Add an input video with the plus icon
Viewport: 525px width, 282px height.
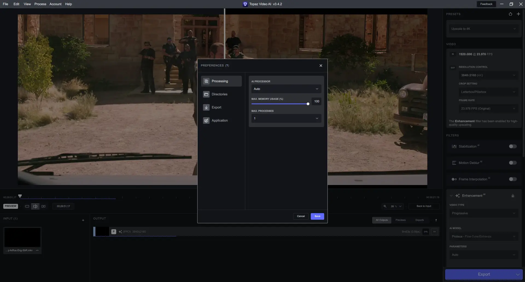(83, 220)
